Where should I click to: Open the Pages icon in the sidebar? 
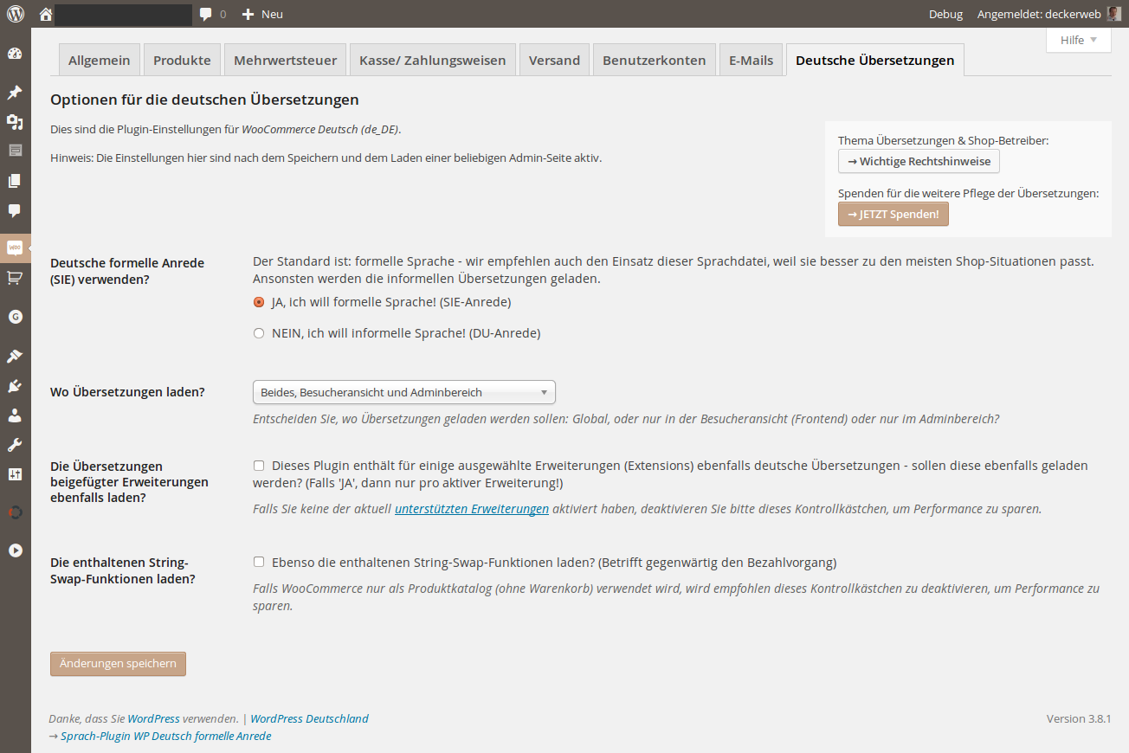click(x=15, y=181)
